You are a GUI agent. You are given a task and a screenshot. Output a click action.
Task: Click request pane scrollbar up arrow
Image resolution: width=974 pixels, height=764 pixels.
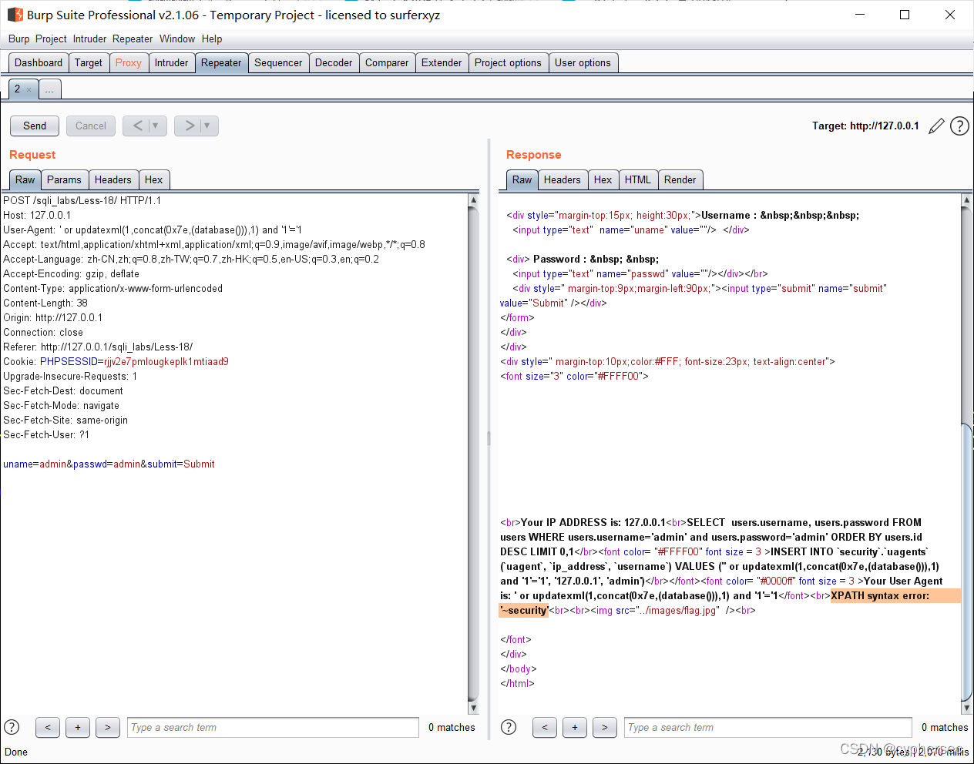point(473,200)
